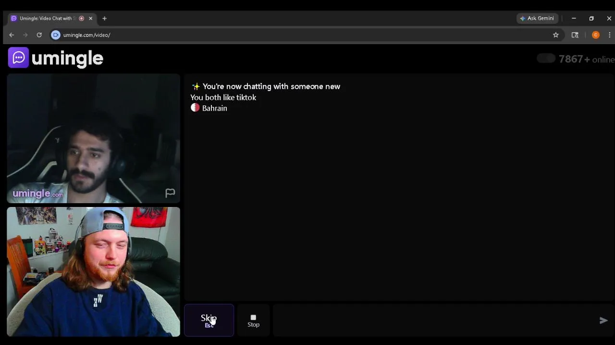The width and height of the screenshot is (615, 345).
Task: Click the 7867+ online counter
Action: click(x=587, y=59)
